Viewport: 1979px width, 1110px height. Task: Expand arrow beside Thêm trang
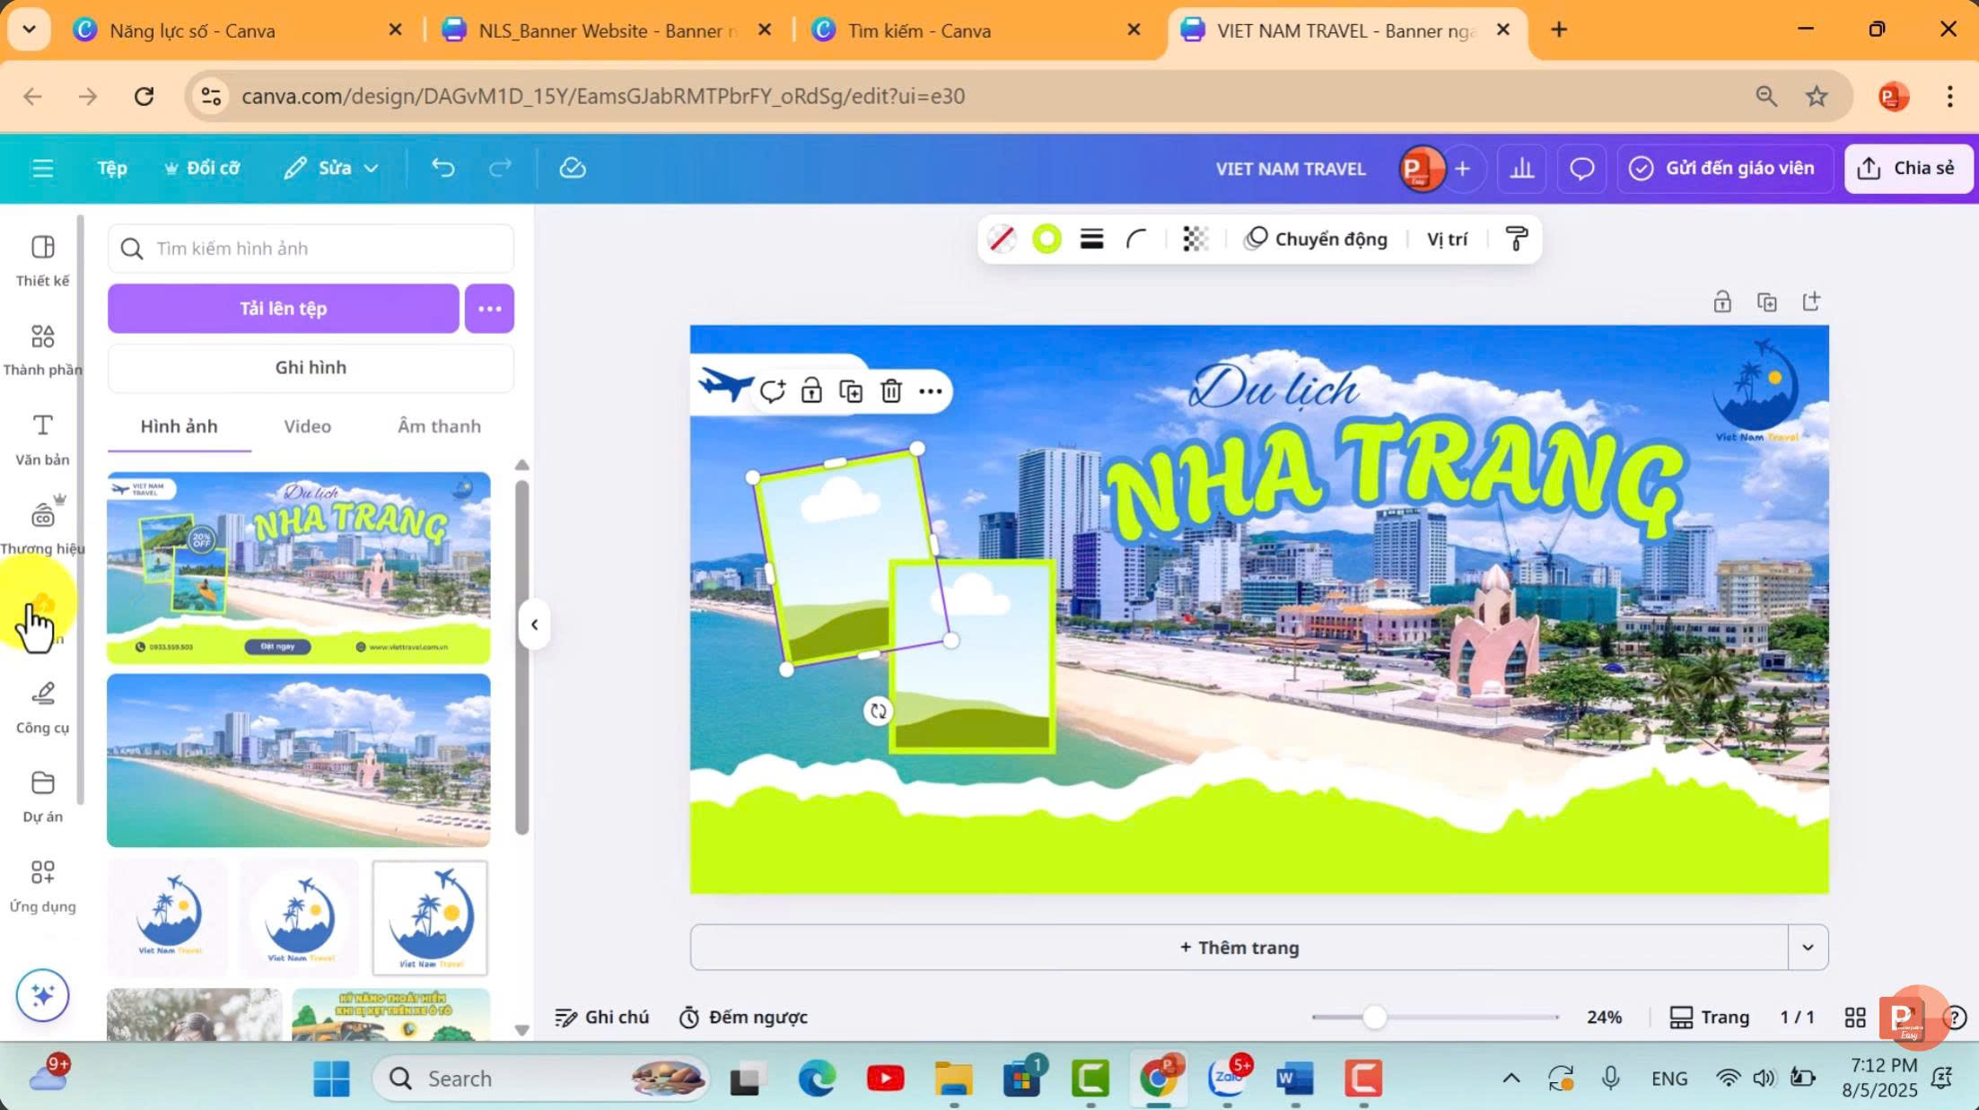click(1808, 947)
